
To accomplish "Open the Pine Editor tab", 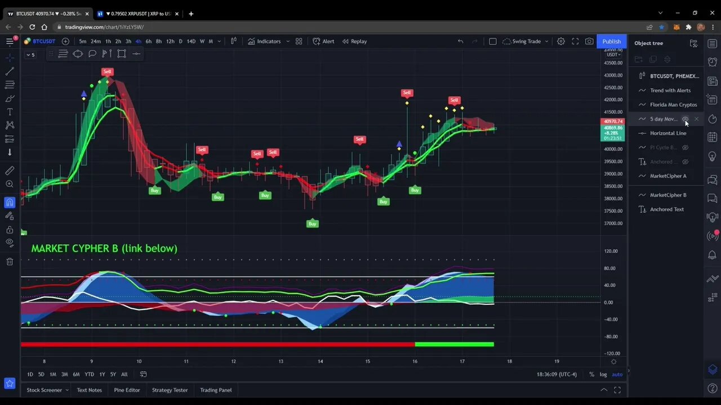I will click(127, 390).
